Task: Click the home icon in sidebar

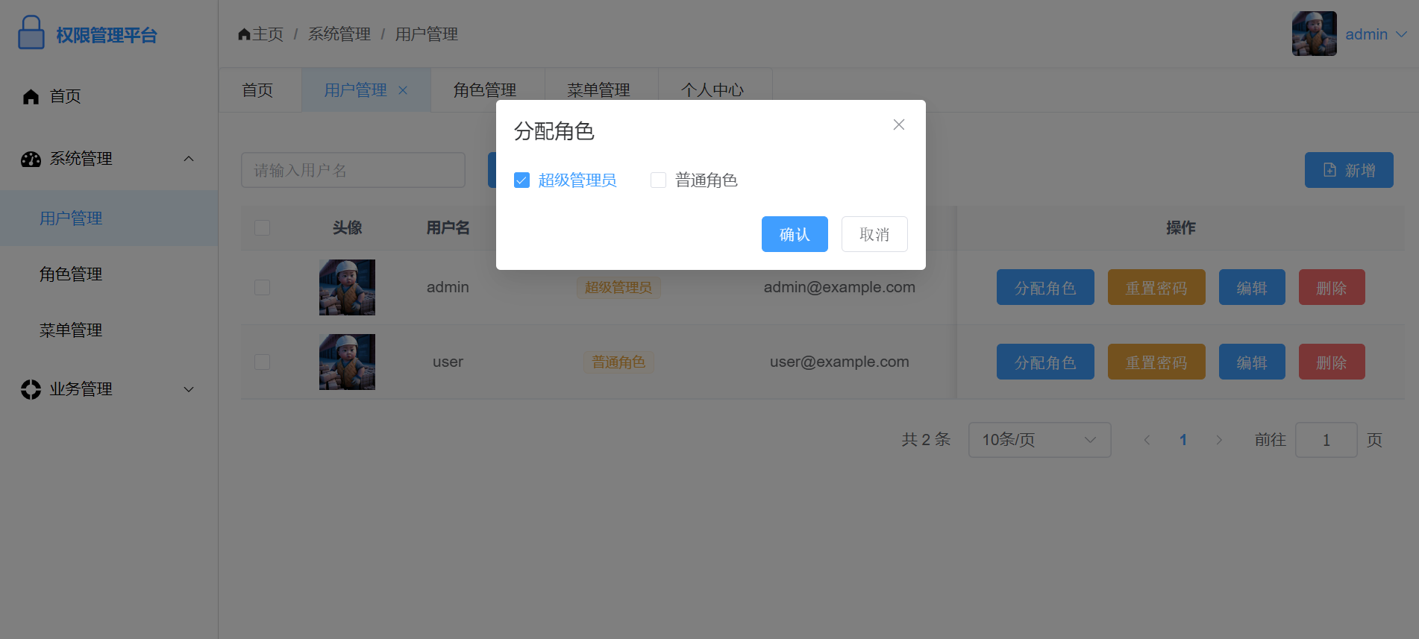Action: (x=31, y=97)
